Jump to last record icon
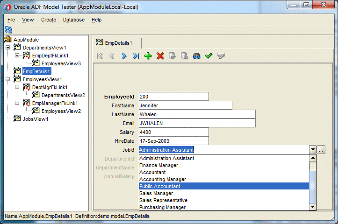The image size is (338, 224). (x=136, y=56)
